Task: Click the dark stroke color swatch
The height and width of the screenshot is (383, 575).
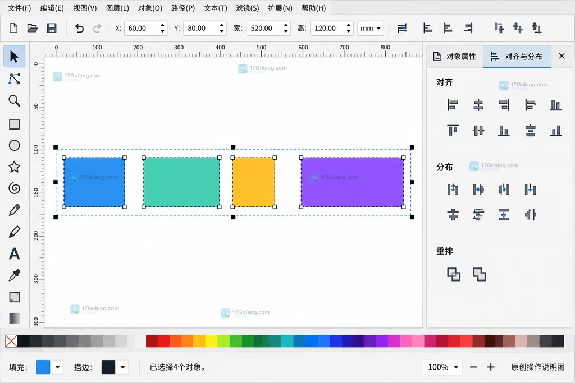Action: [x=108, y=367]
